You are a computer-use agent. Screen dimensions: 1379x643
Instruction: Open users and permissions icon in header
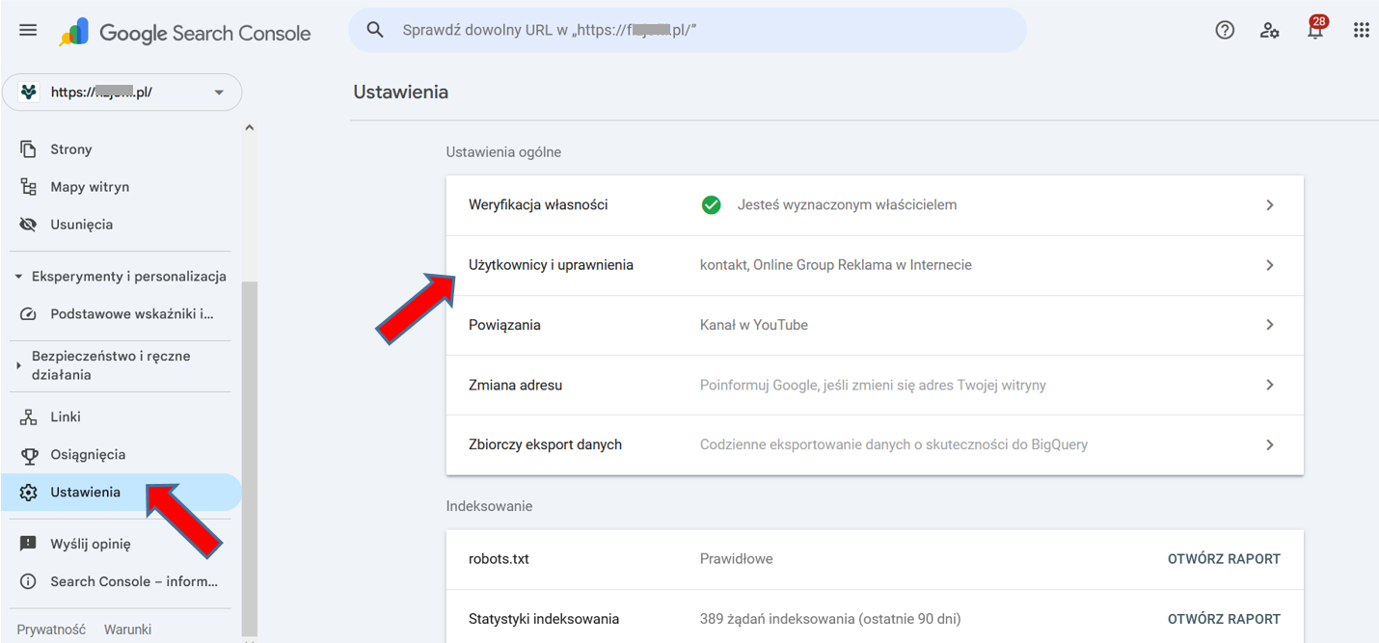[x=1270, y=30]
